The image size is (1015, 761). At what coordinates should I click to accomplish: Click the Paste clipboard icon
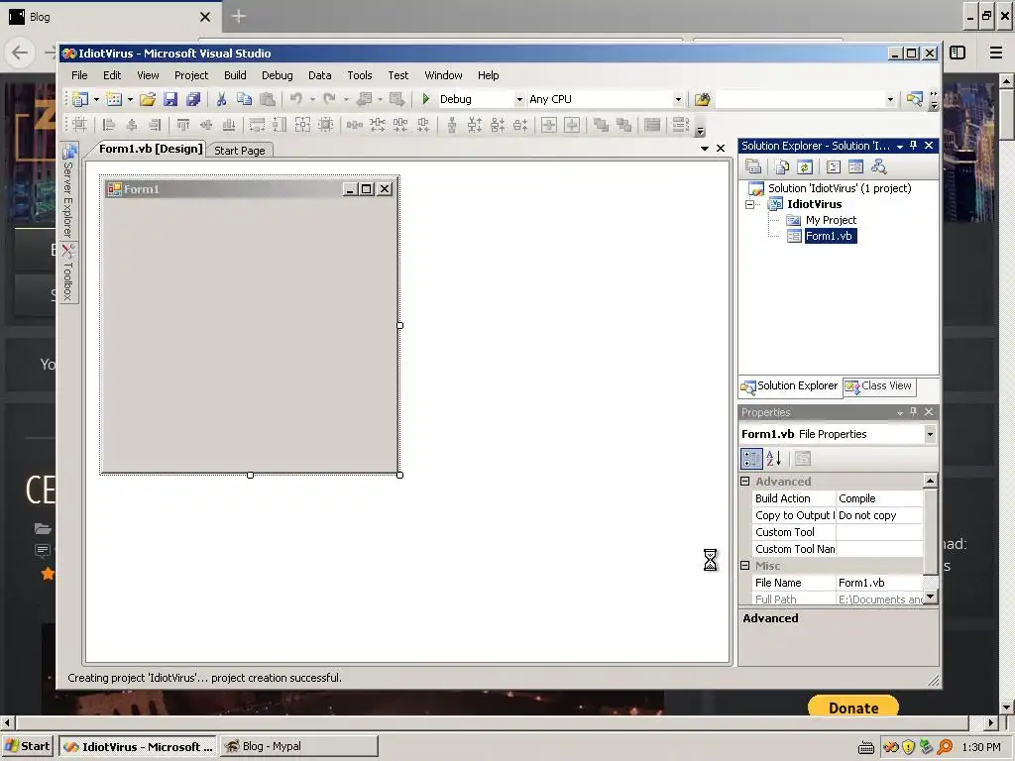[x=268, y=99]
